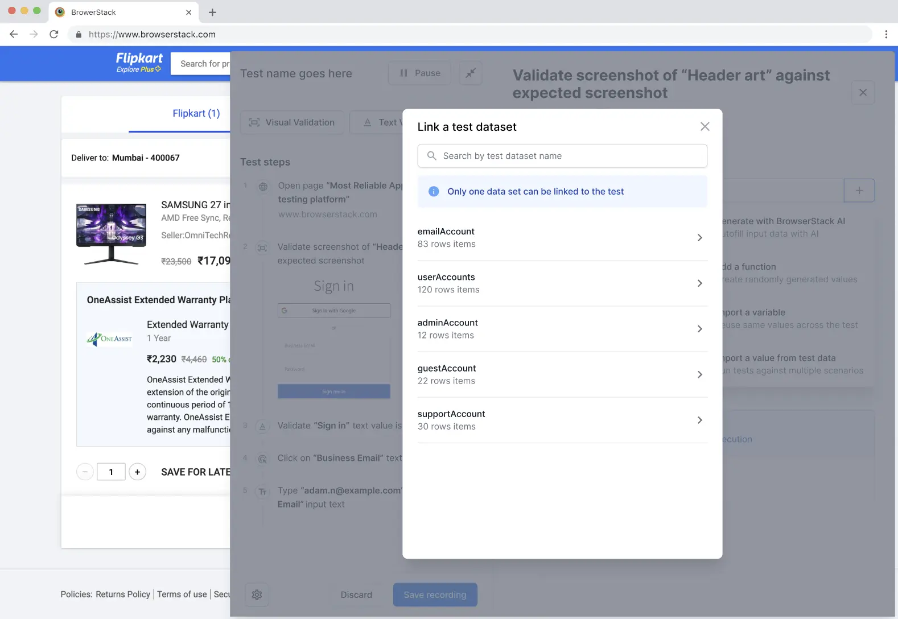Close the Link a test dataset dialog
Image resolution: width=898 pixels, height=619 pixels.
[x=705, y=126]
